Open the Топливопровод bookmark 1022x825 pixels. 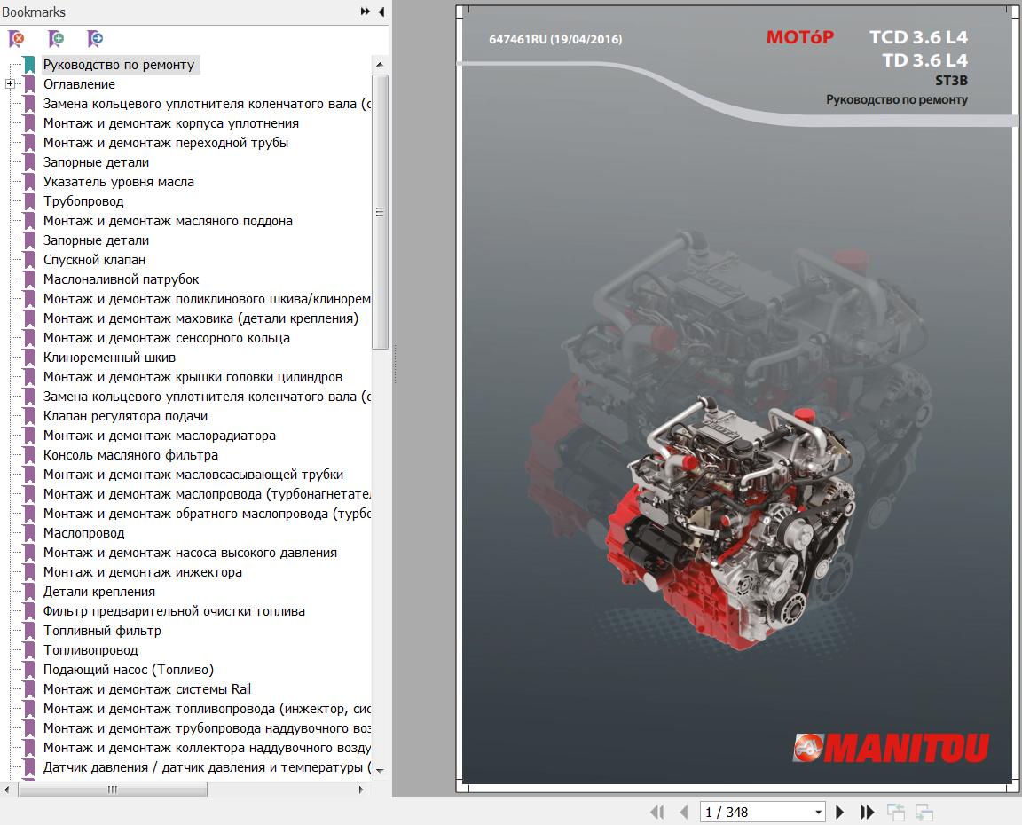pos(90,650)
